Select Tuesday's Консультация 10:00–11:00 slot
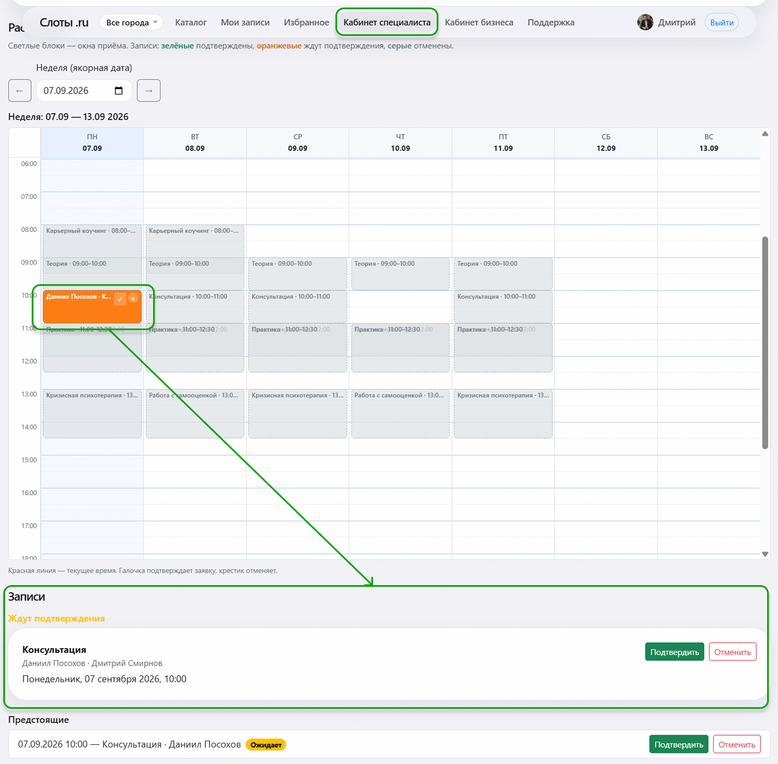 (195, 307)
